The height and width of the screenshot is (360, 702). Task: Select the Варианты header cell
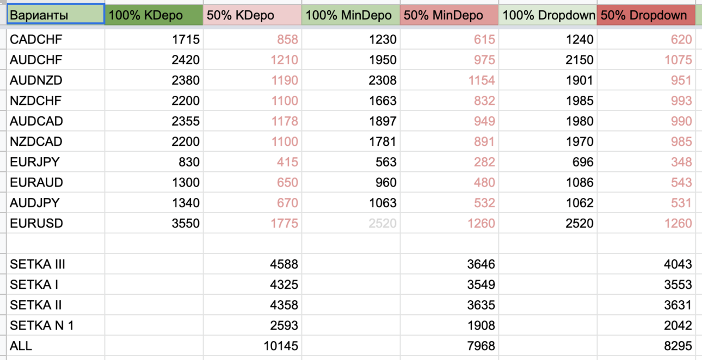coord(56,15)
